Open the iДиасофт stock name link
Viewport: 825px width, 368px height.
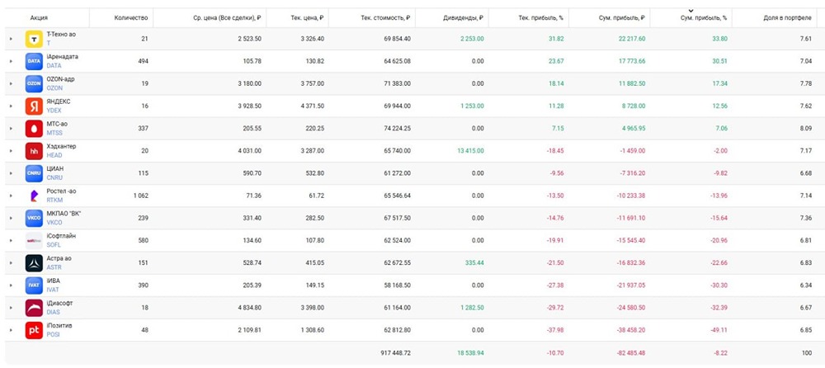[59, 303]
